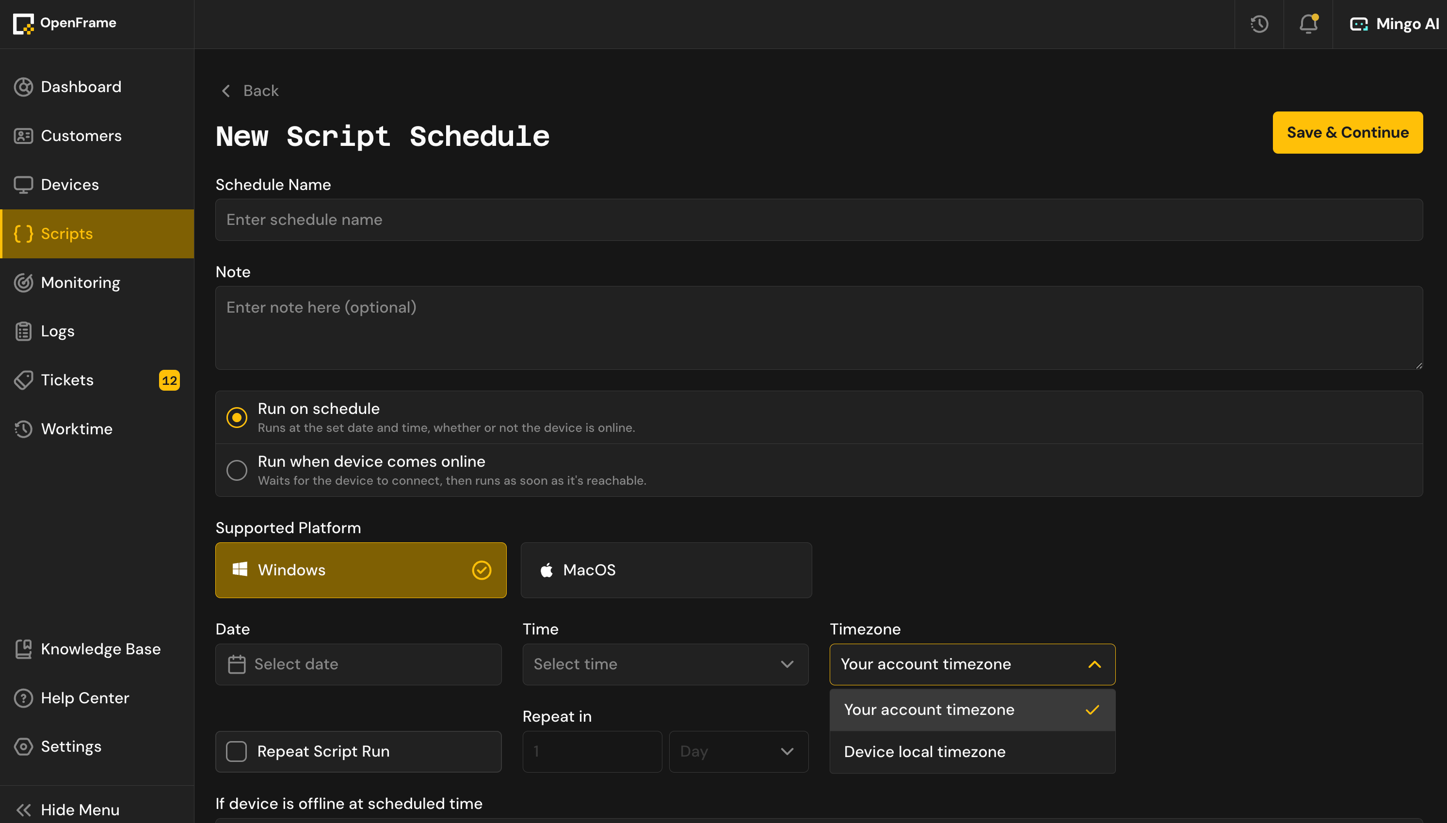Click the Tickets count badge 12
The height and width of the screenshot is (823, 1447).
pos(169,380)
